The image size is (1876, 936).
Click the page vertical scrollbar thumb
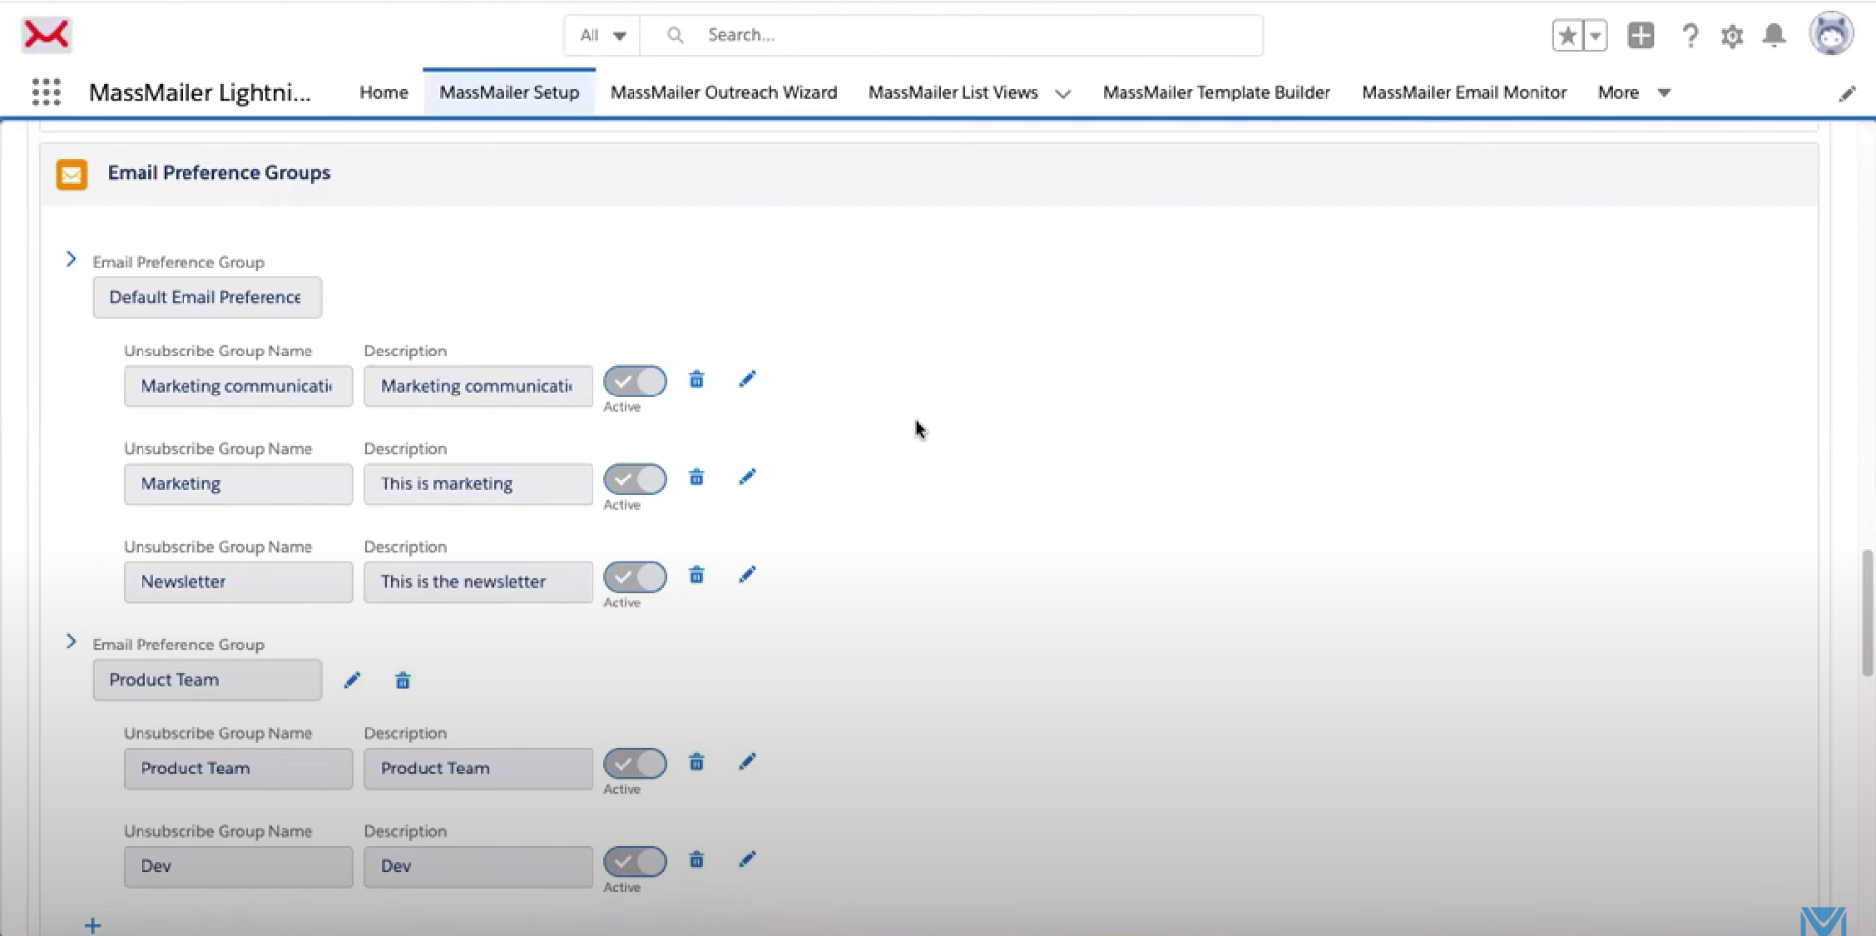tap(1867, 612)
